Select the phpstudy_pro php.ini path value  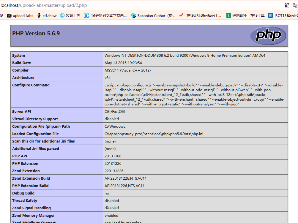point(154,134)
